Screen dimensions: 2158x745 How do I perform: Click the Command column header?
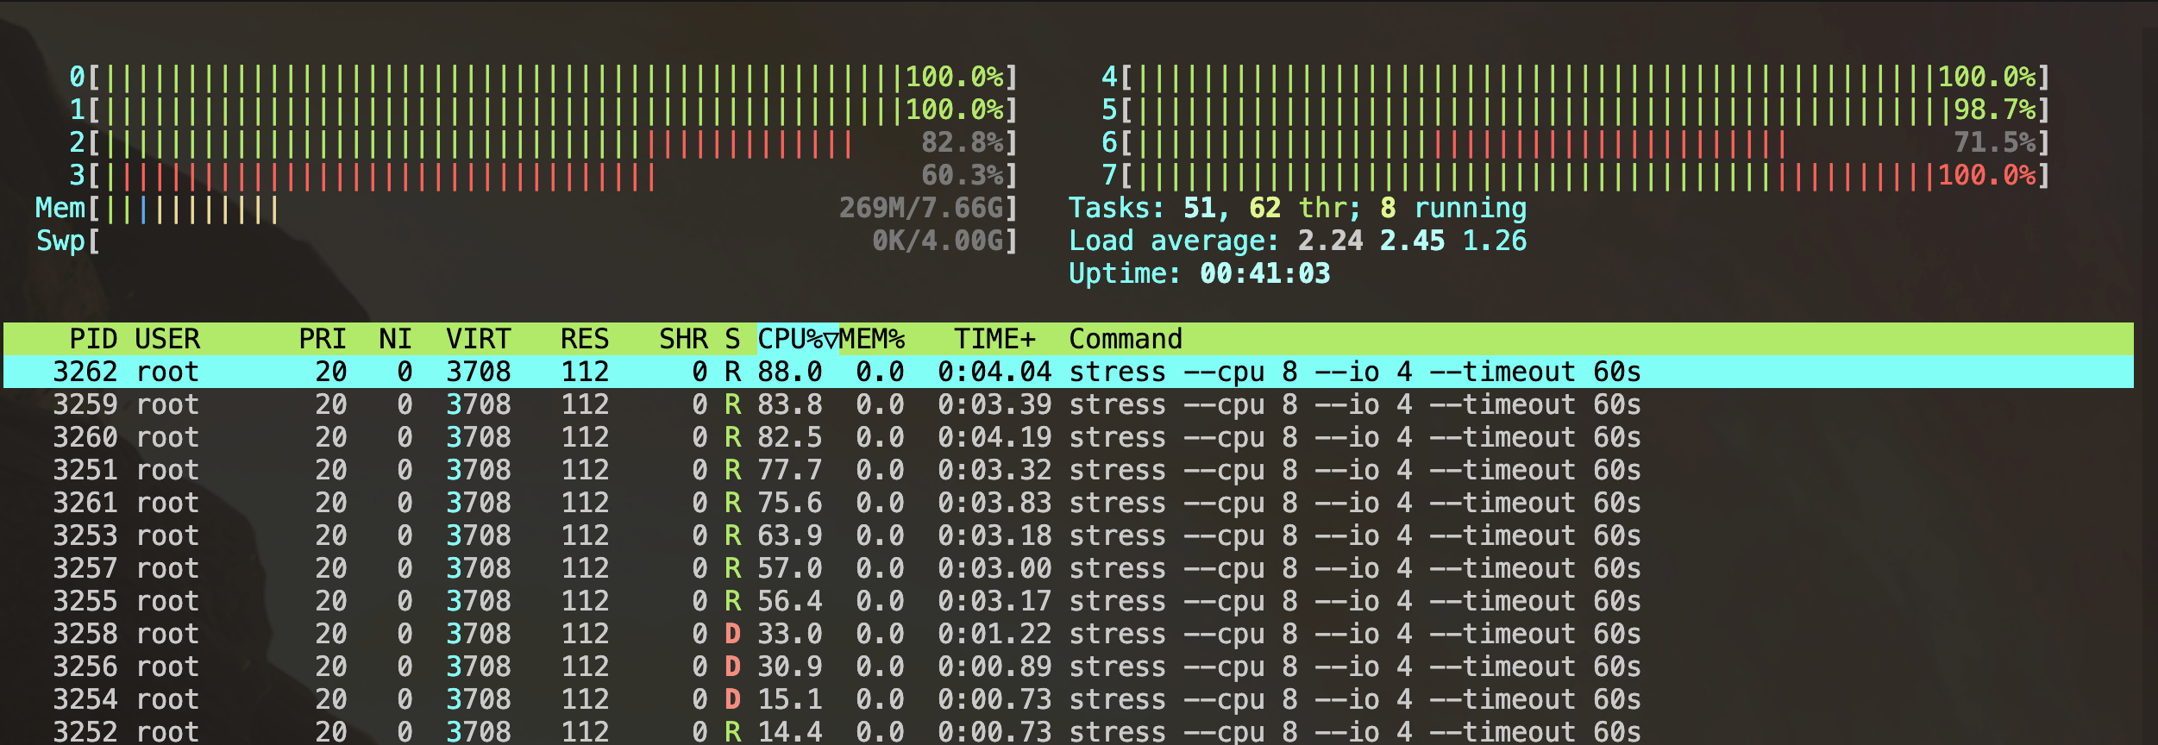coord(1125,339)
